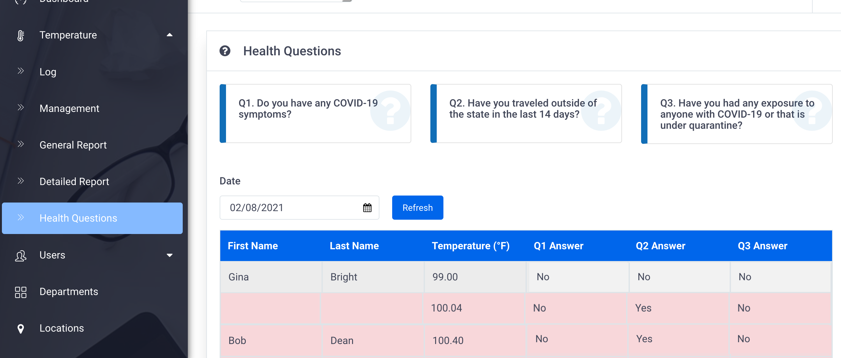Select the Q1 COVID-19 symptoms card
The height and width of the screenshot is (358, 841).
(315, 114)
